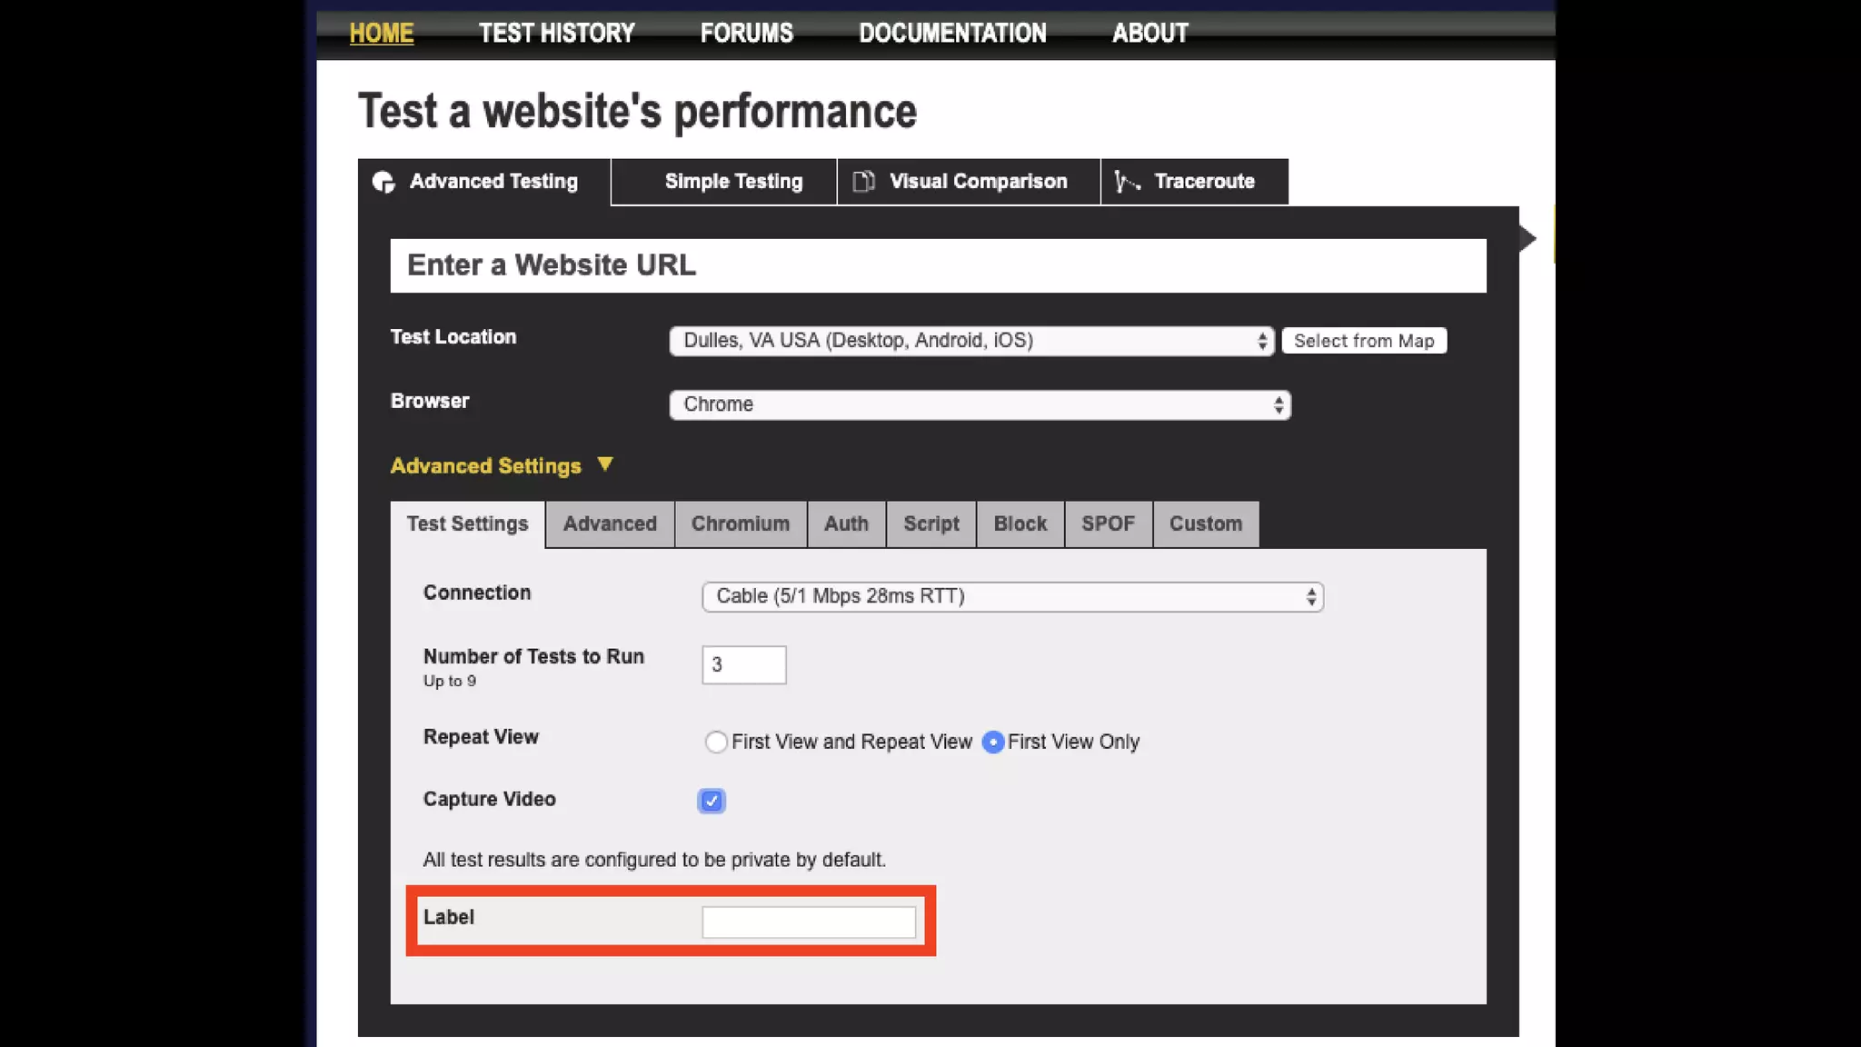Select First View Only radio option
This screenshot has height=1047, width=1861.
click(993, 742)
